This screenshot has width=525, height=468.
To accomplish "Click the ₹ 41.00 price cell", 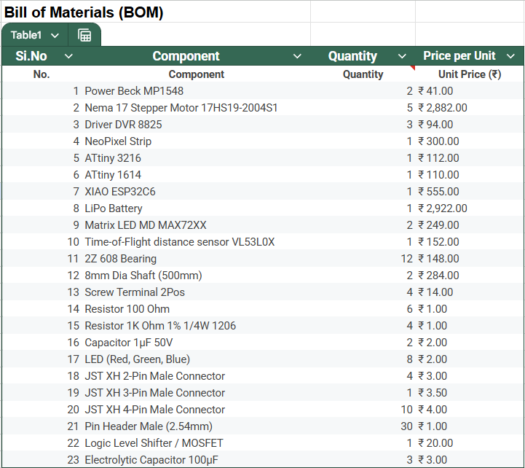I will (470, 91).
